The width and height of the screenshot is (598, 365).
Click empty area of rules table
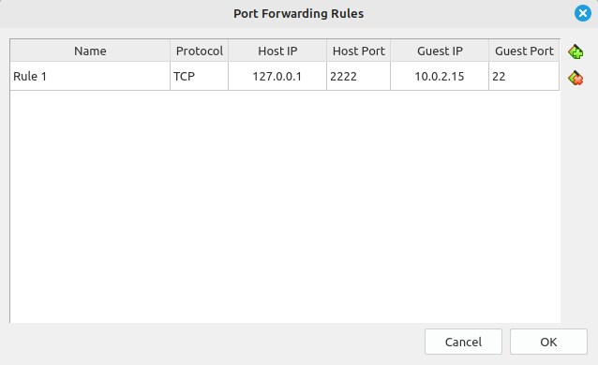click(285, 207)
